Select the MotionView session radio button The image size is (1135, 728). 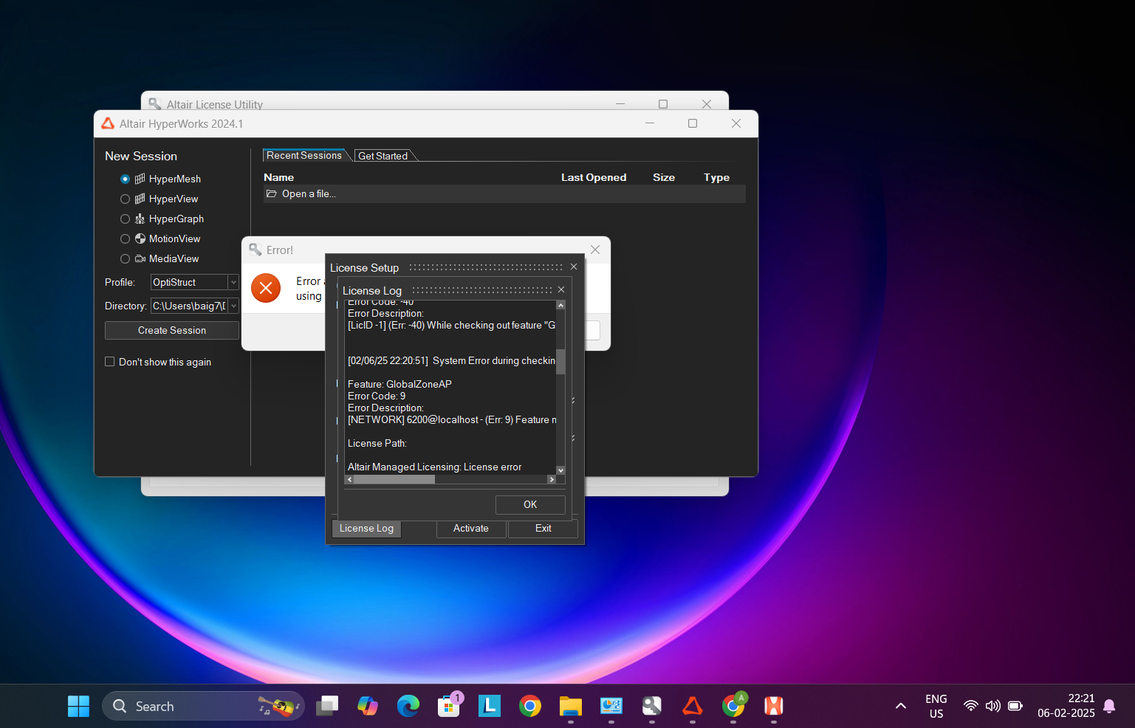click(x=125, y=239)
